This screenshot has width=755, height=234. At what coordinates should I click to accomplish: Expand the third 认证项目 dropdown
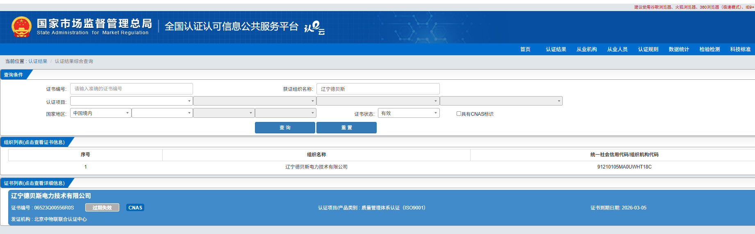coord(378,101)
